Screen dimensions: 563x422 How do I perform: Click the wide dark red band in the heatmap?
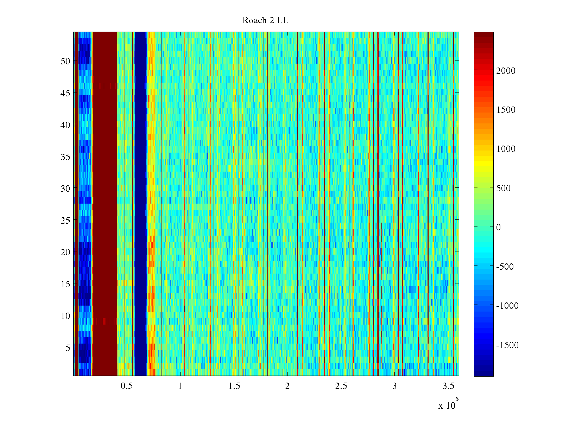105,204
